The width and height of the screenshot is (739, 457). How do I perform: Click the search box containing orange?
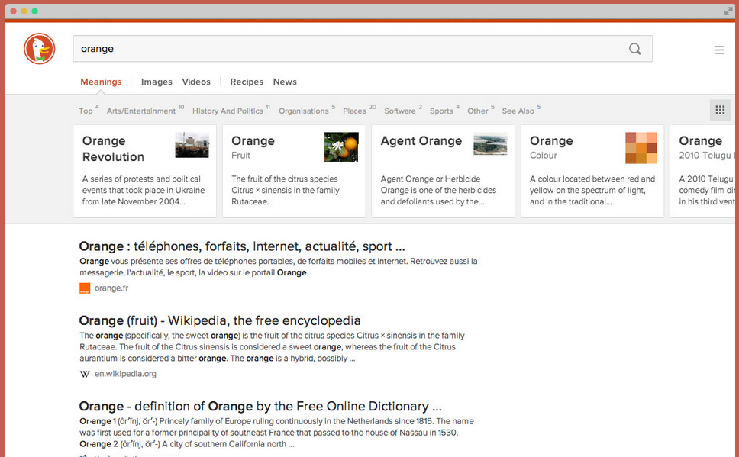pyautogui.click(x=363, y=49)
